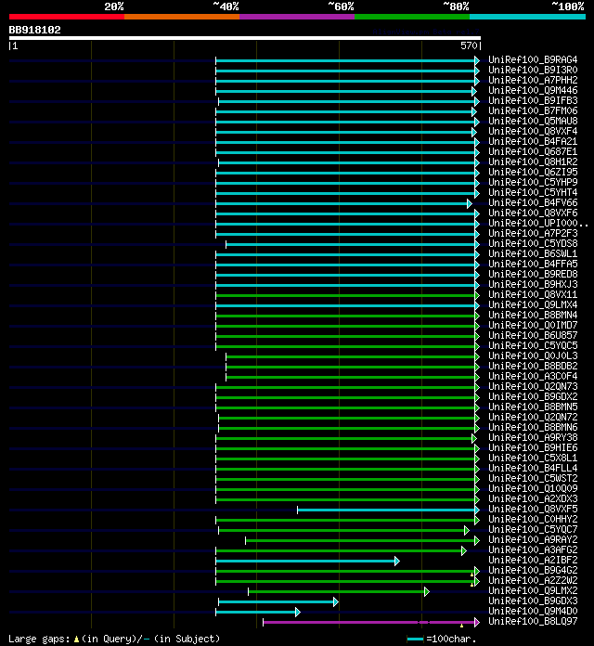This screenshot has height=646, width=594.
Task: Select label UniRef100_B9GDX2
Action: pyautogui.click(x=533, y=397)
